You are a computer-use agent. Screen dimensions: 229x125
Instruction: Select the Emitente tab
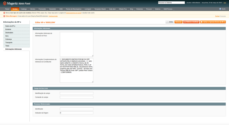[16, 29]
